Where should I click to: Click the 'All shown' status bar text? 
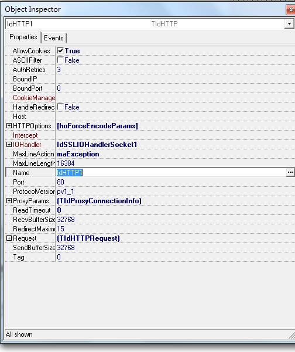19,334
